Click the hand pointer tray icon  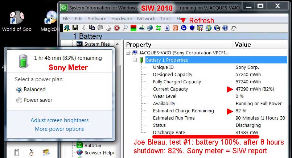coord(31,153)
